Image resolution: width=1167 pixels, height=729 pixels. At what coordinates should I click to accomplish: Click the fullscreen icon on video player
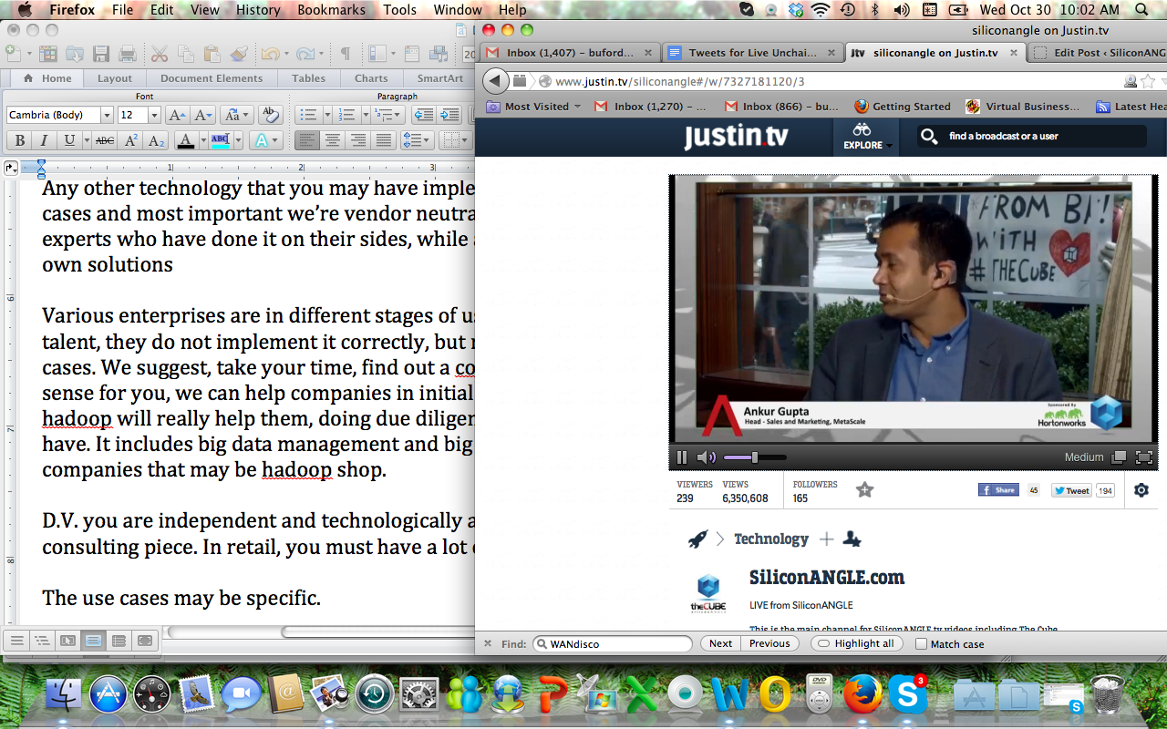coord(1144,457)
